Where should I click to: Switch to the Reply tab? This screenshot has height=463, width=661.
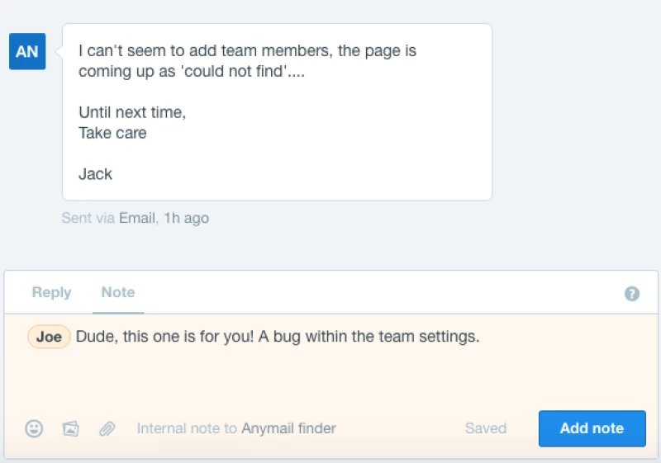coord(51,292)
